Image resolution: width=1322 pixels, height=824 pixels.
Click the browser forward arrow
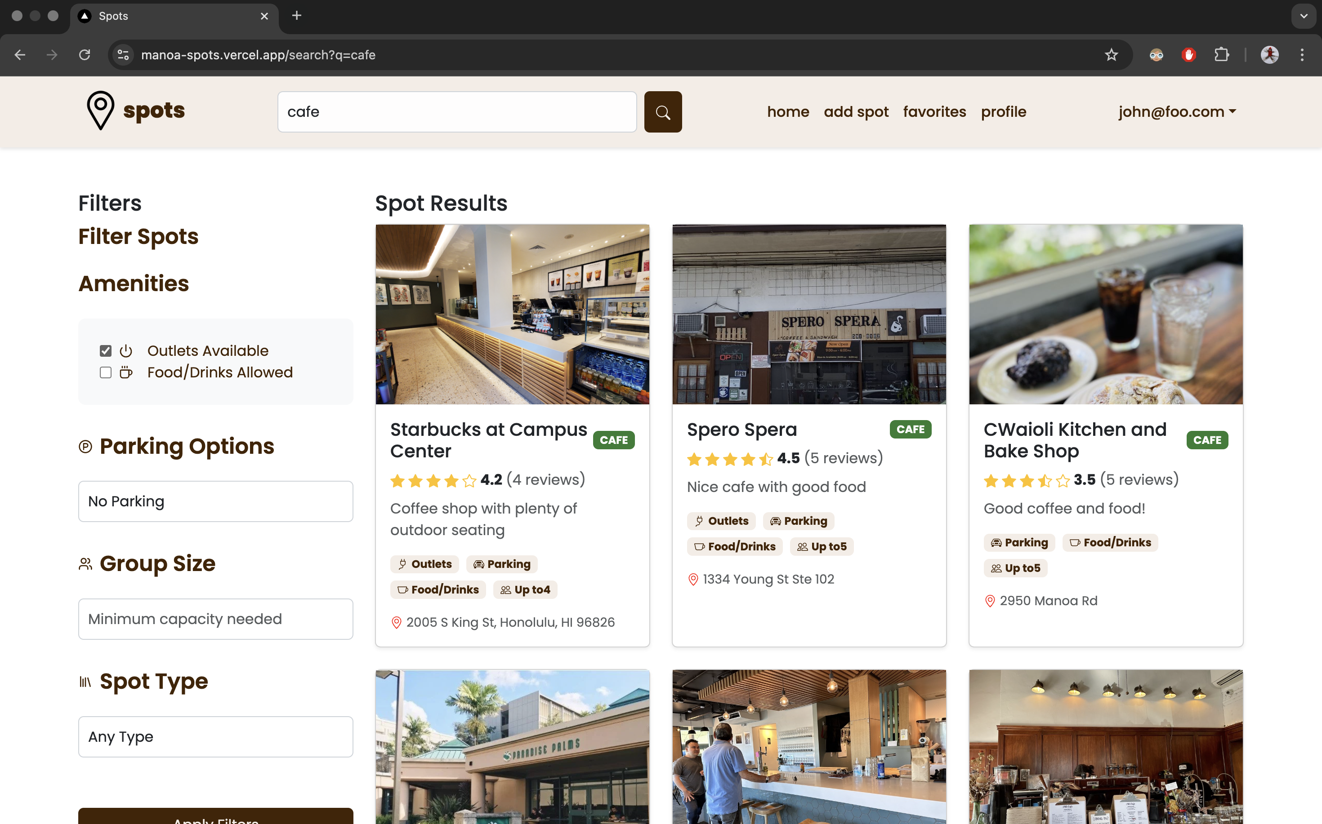pyautogui.click(x=52, y=54)
